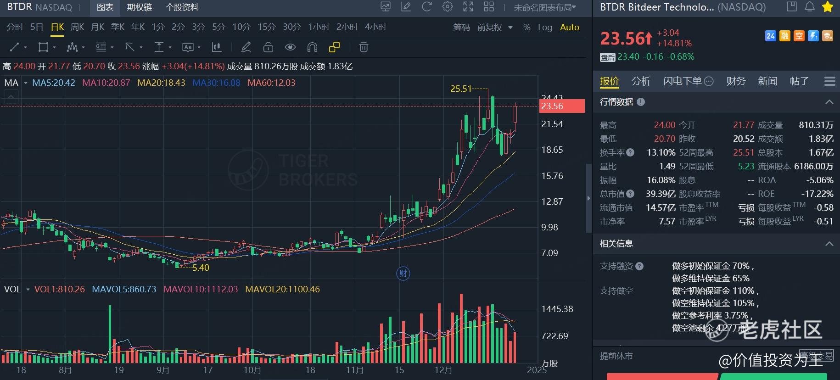Select the 月K timeframe
The width and height of the screenshot is (840, 380).
click(x=97, y=27)
